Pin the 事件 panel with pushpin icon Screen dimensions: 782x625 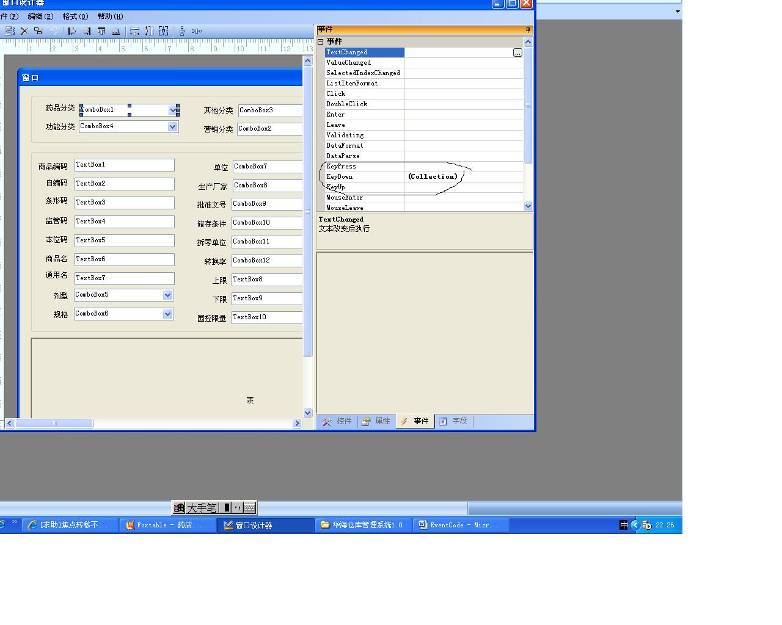tap(528, 30)
